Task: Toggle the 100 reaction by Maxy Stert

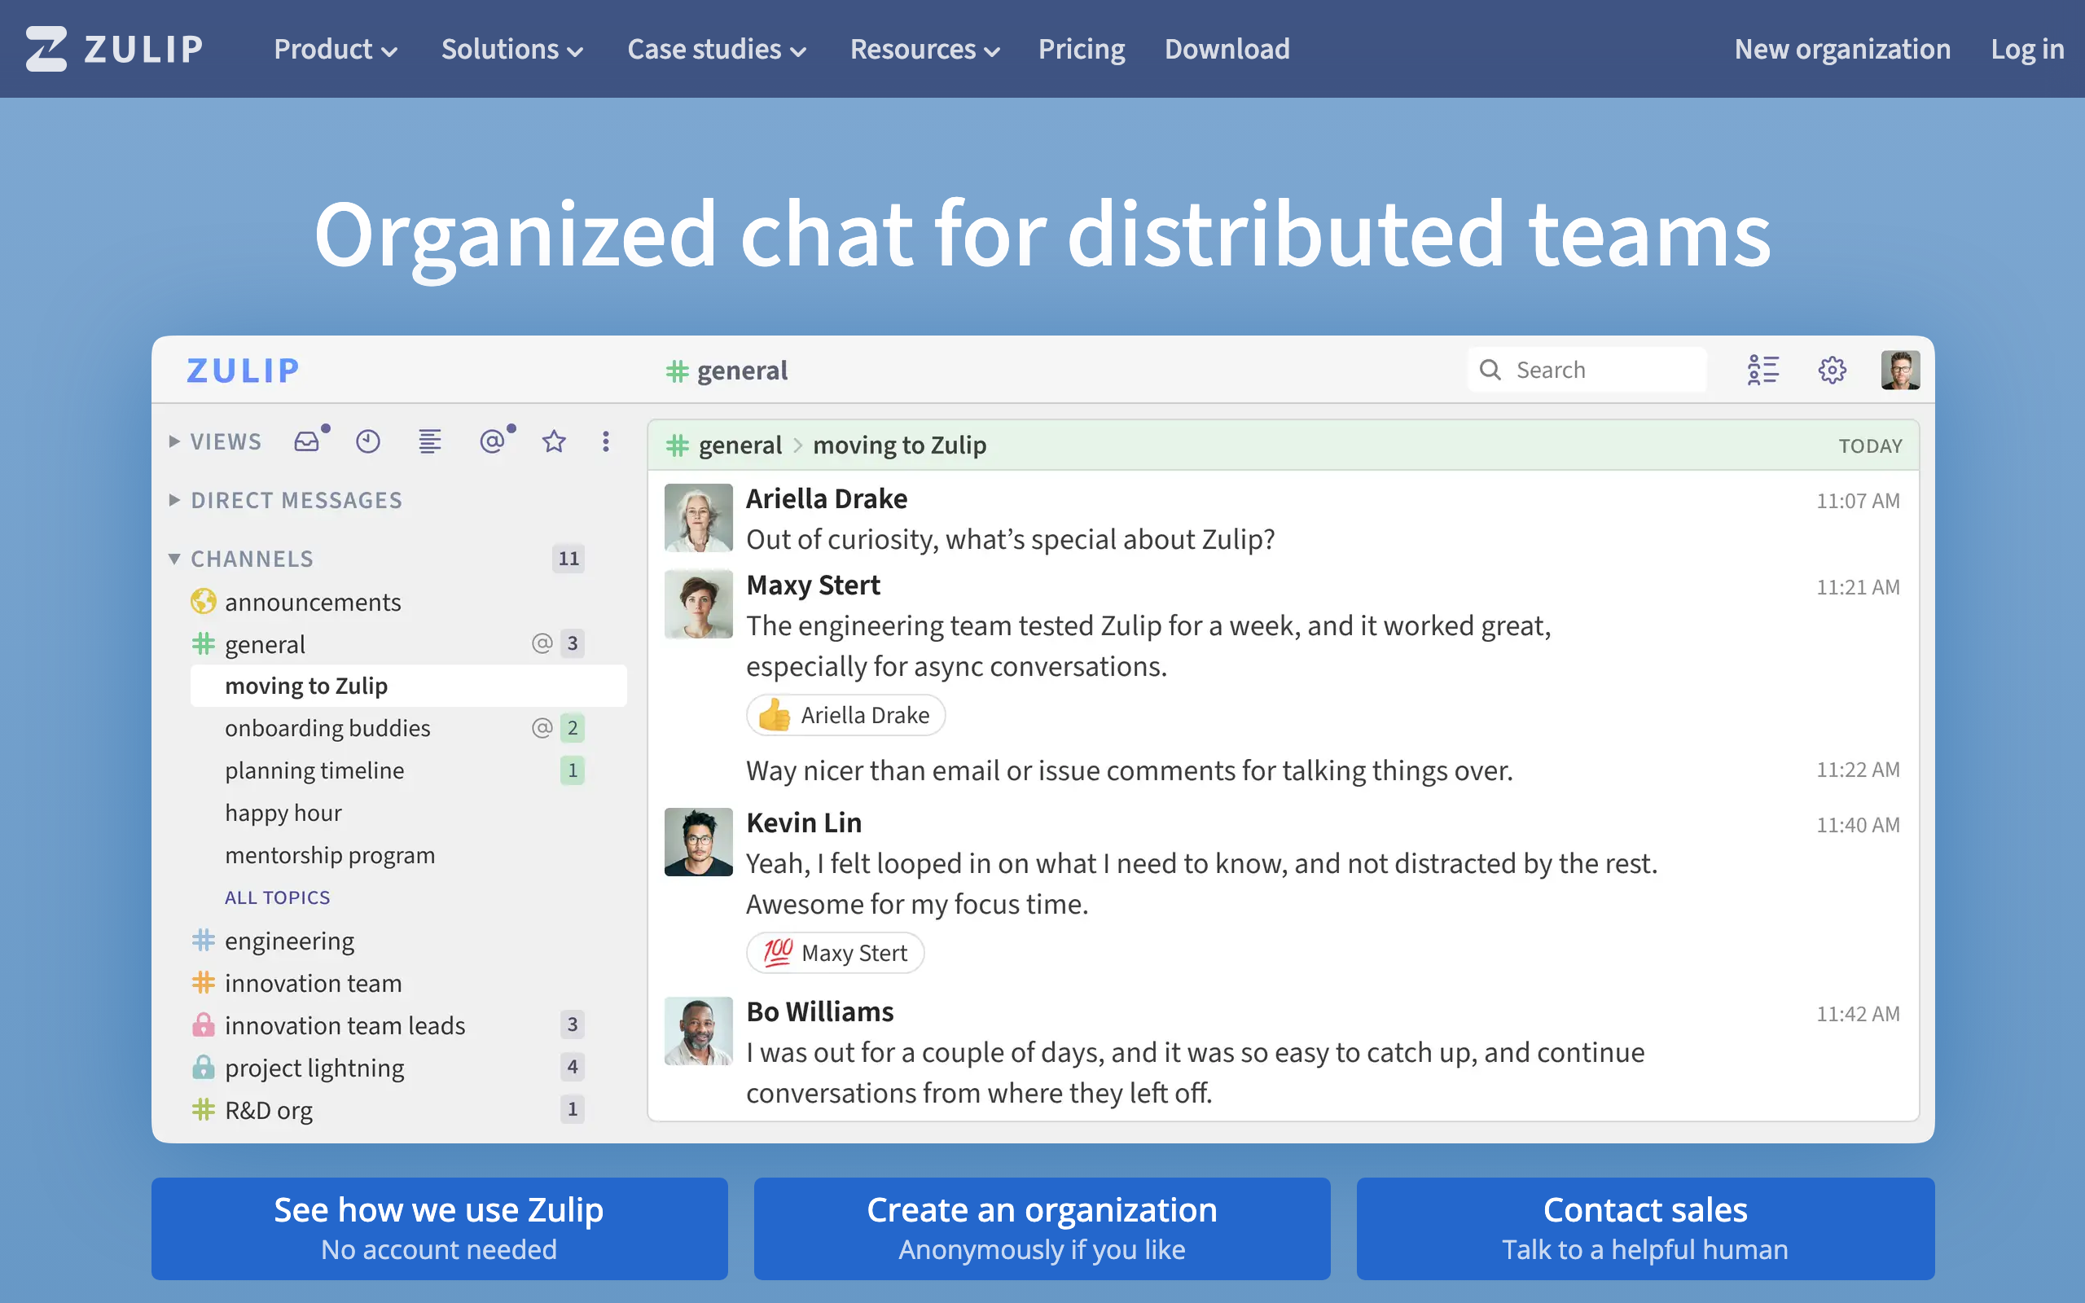Action: (x=835, y=953)
